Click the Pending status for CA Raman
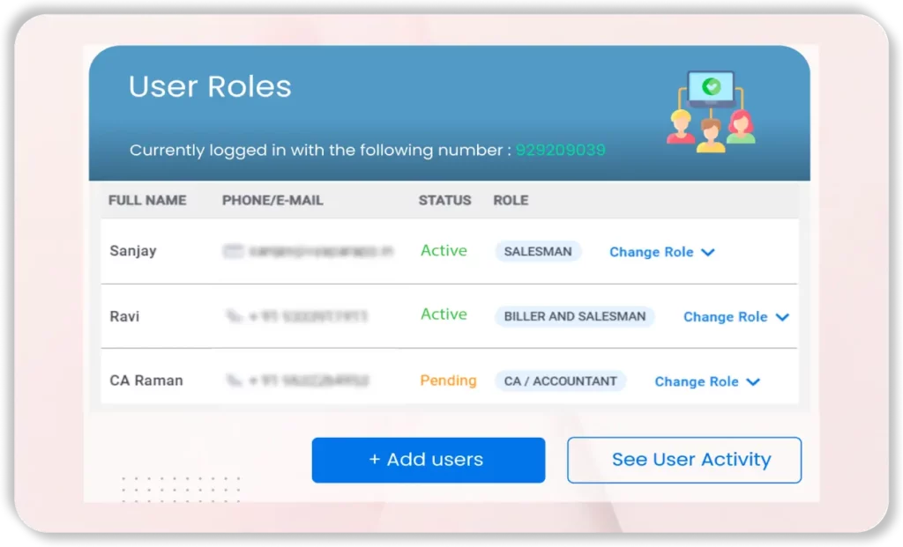 point(448,381)
